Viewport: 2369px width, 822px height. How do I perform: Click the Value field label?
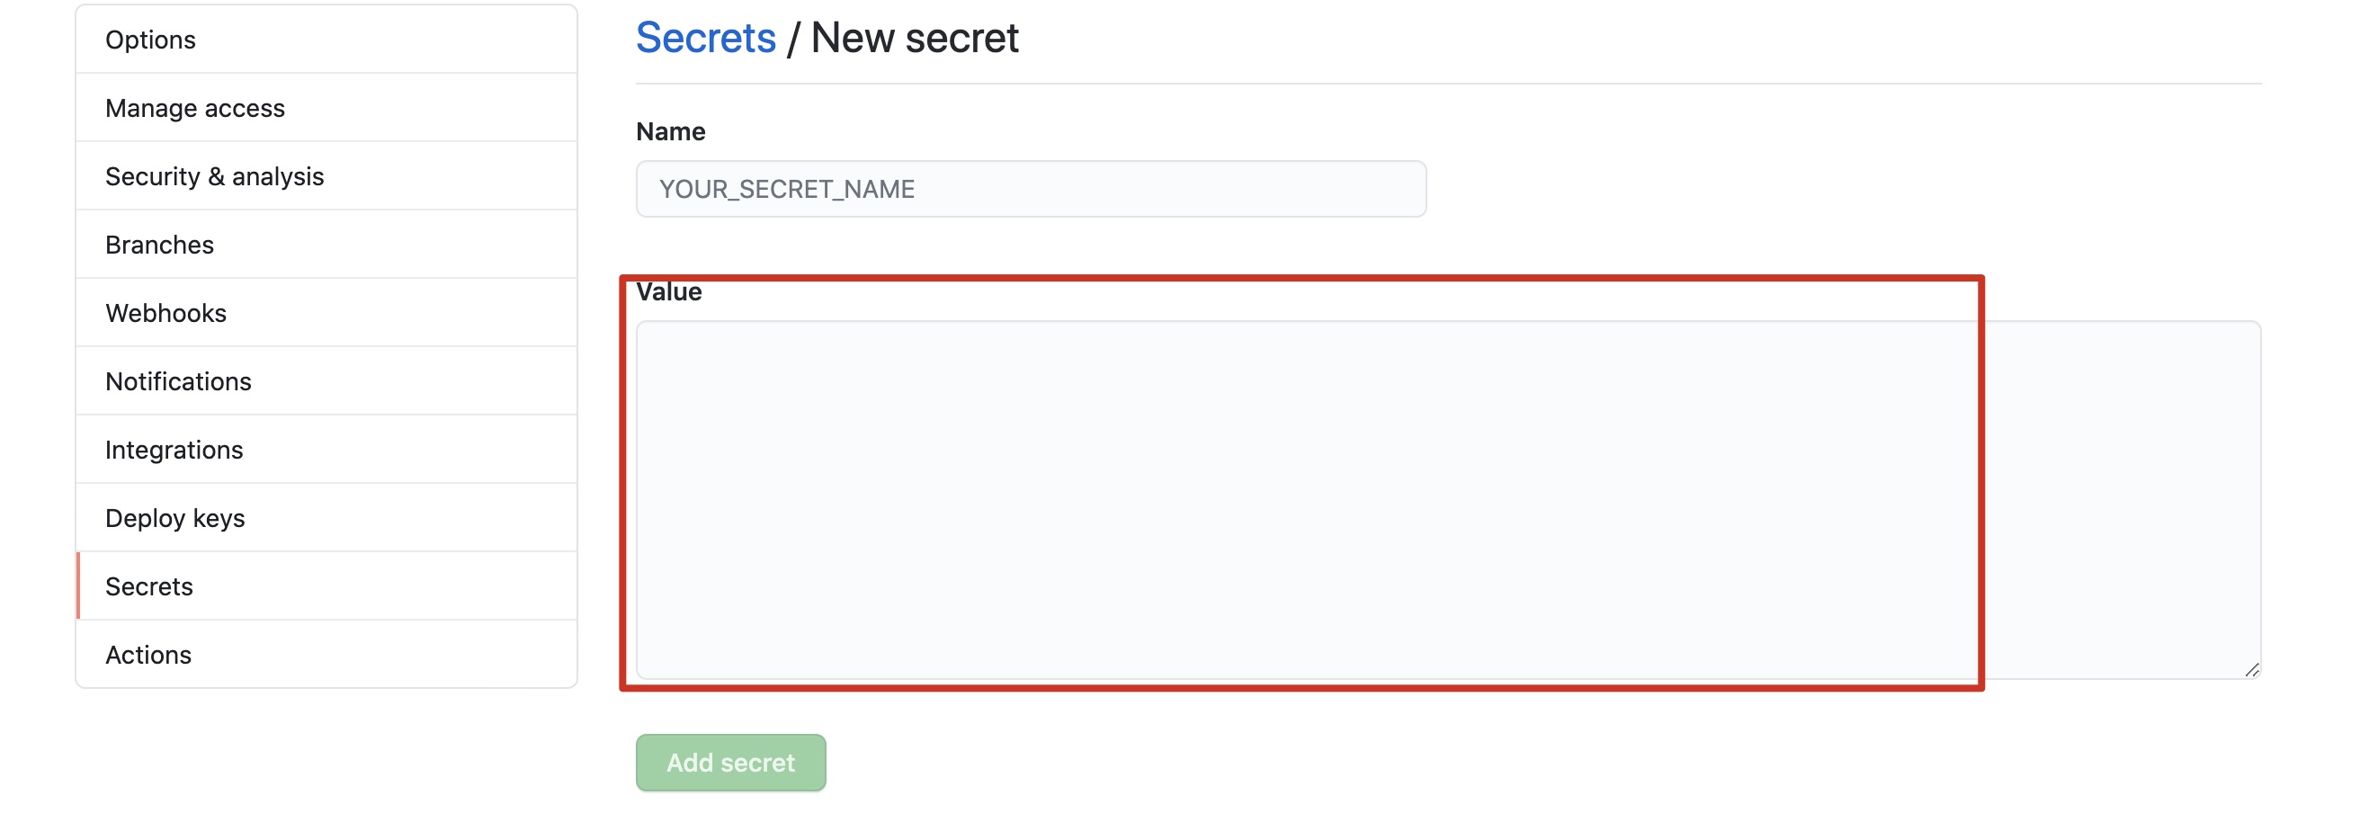668,291
